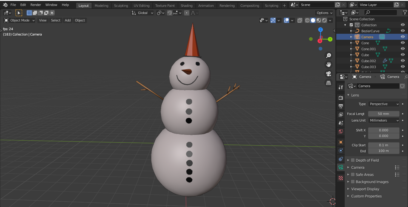Screen dimensions: 408x207
Task: Hide Cone.001 via eye icon
Action: [403, 49]
